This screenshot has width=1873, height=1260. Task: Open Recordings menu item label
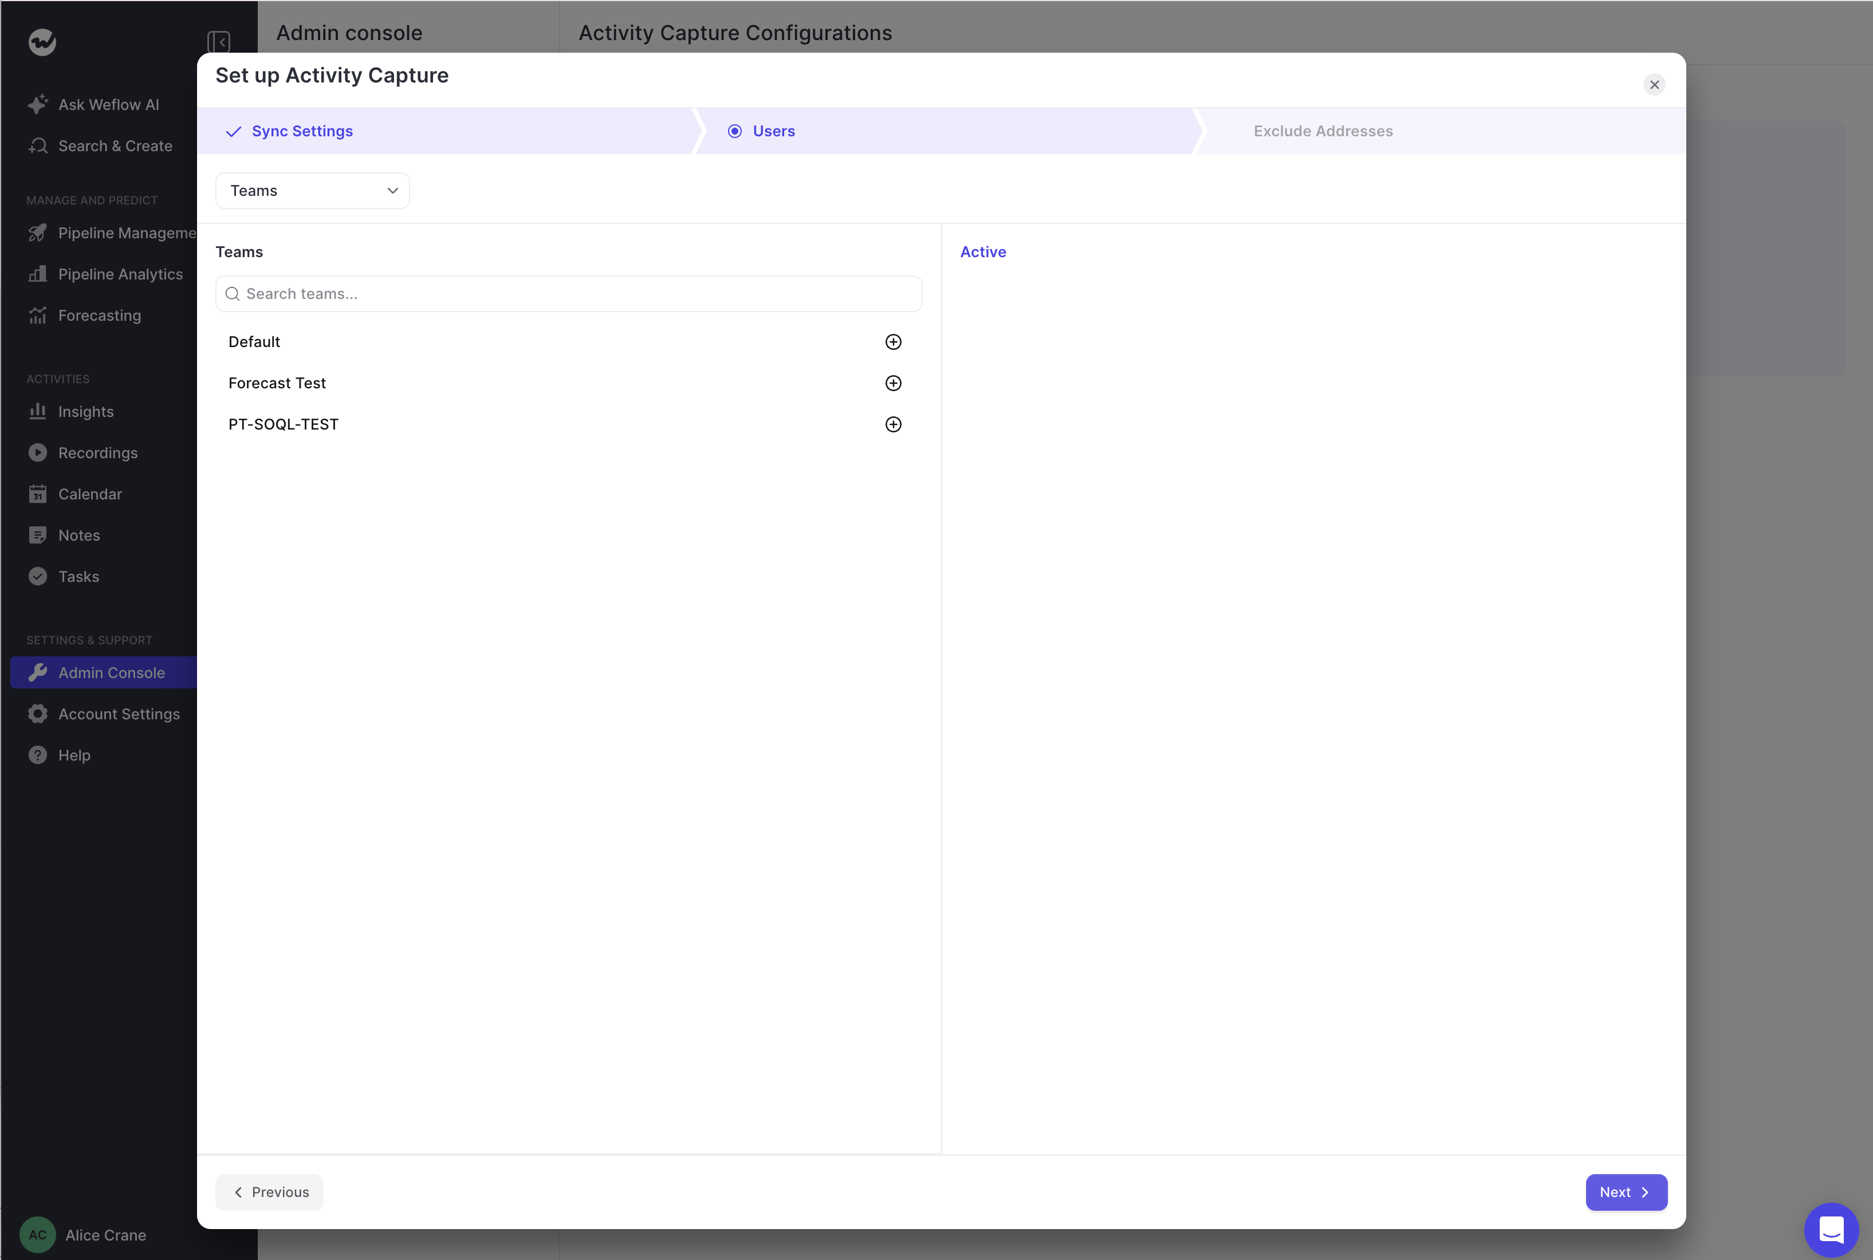[x=98, y=453]
